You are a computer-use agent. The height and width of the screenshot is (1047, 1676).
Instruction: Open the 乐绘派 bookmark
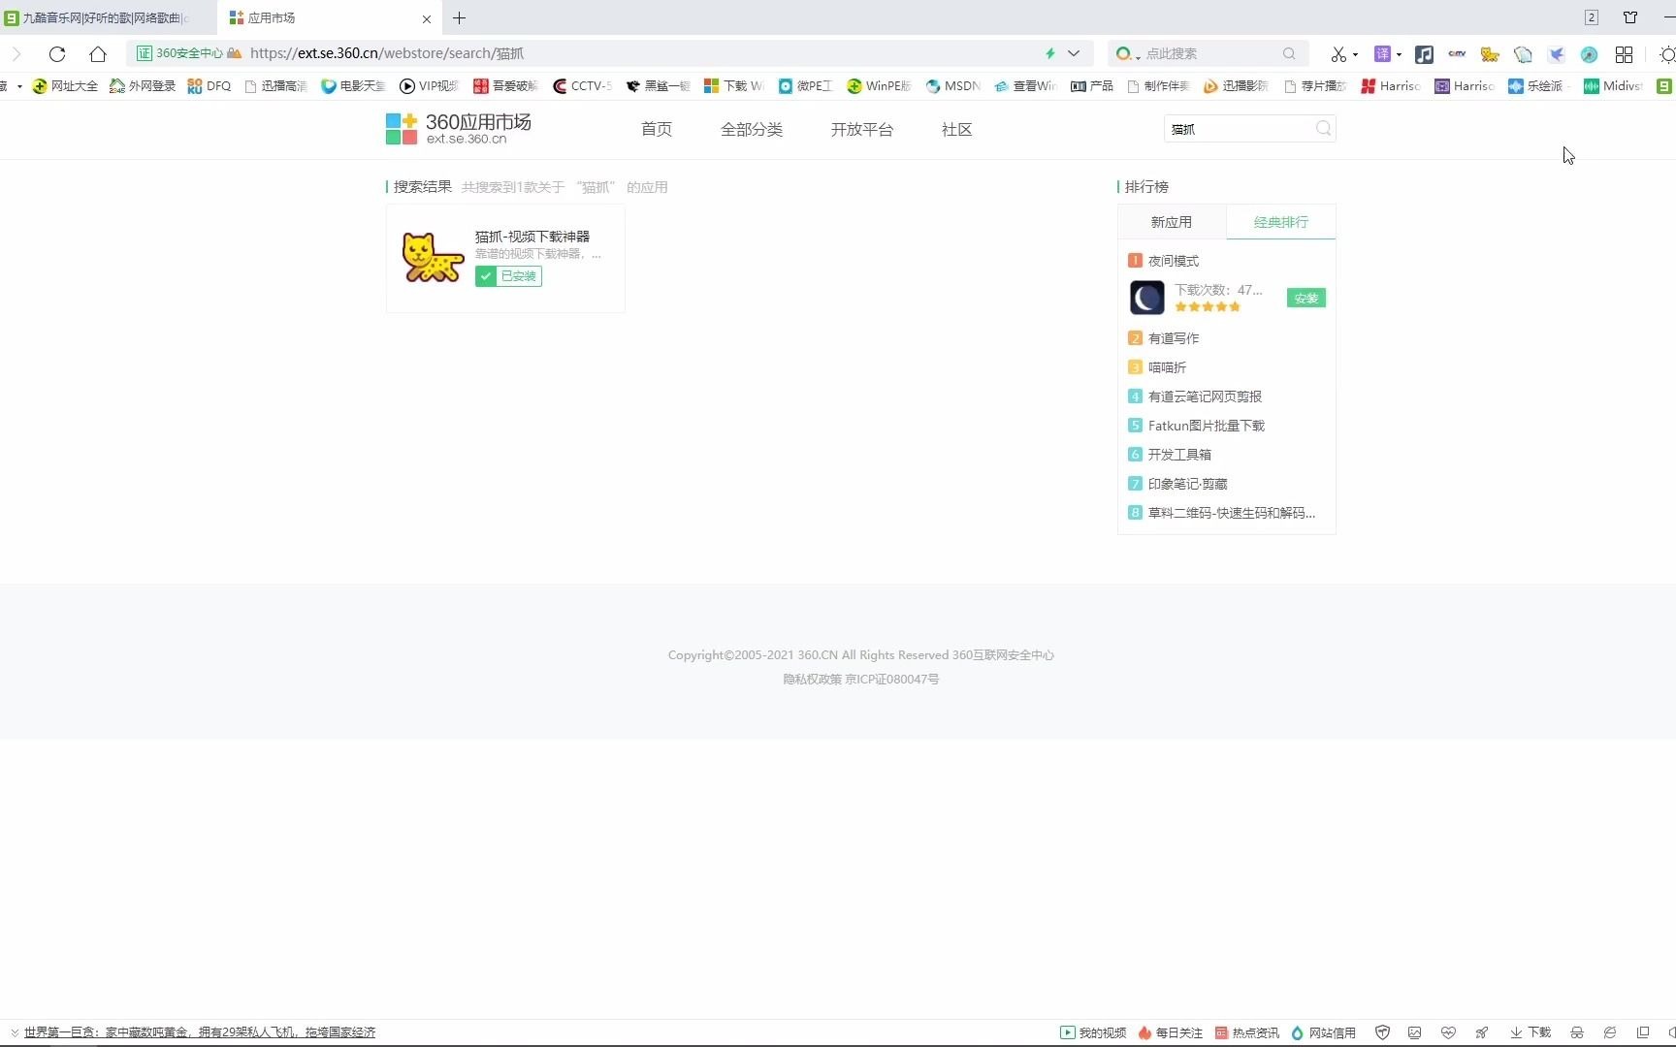click(x=1535, y=86)
